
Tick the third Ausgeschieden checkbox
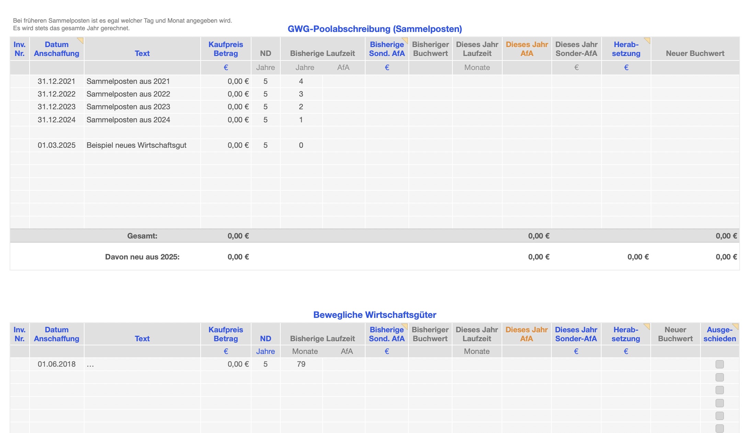[719, 390]
